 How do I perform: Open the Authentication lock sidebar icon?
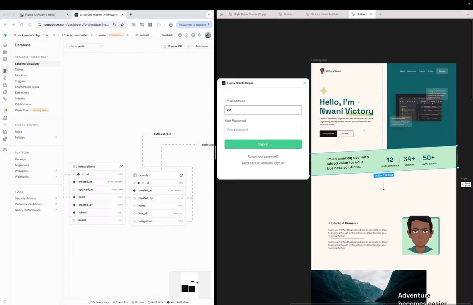point(5,78)
